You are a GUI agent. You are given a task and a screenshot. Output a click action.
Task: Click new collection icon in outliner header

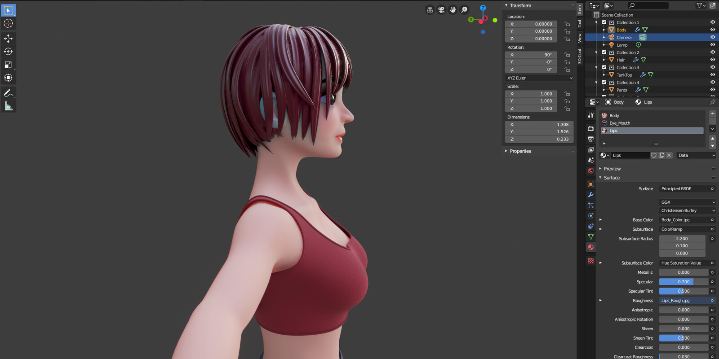[713, 5]
